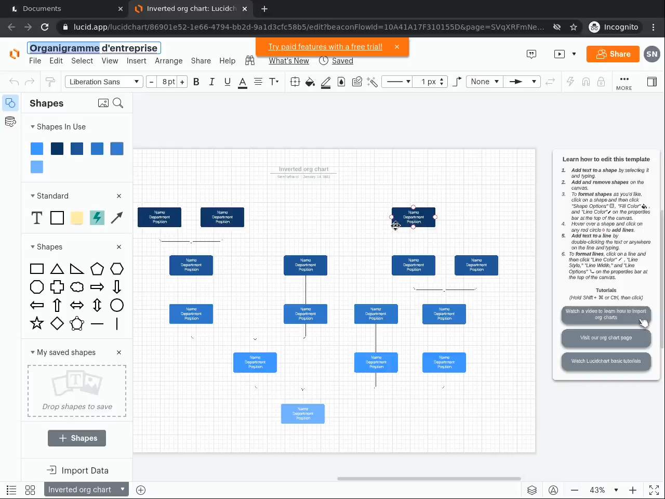The height and width of the screenshot is (499, 665).
Task: Open text alignment options
Action: pyautogui.click(x=258, y=82)
